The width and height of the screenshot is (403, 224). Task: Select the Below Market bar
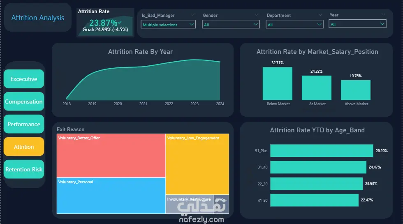[278, 83]
